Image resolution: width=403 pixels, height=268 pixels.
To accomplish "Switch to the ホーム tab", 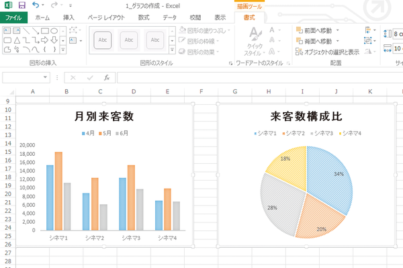I will (42, 17).
